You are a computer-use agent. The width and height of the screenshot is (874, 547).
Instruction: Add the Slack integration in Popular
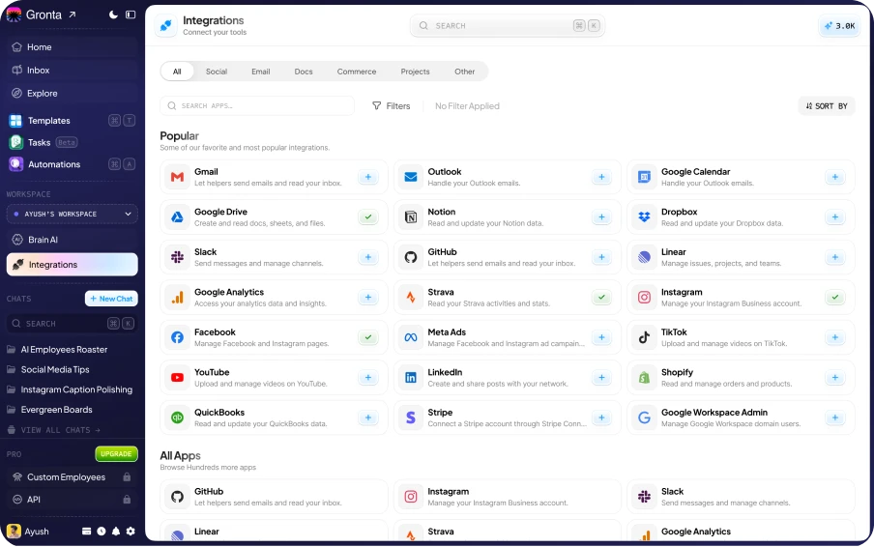tap(368, 257)
